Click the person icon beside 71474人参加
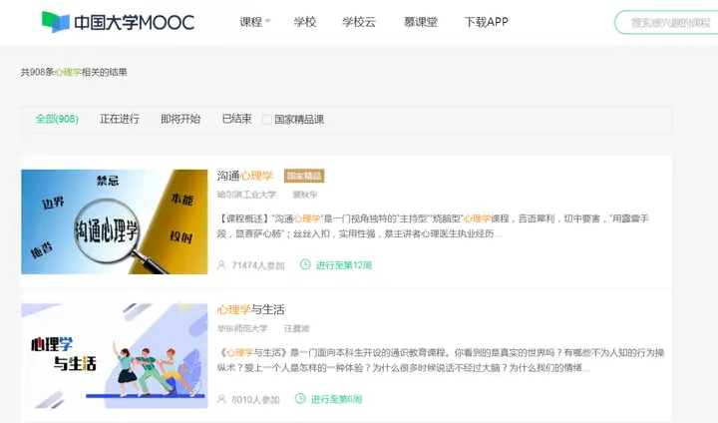Image resolution: width=718 pixels, height=423 pixels. coord(221,265)
